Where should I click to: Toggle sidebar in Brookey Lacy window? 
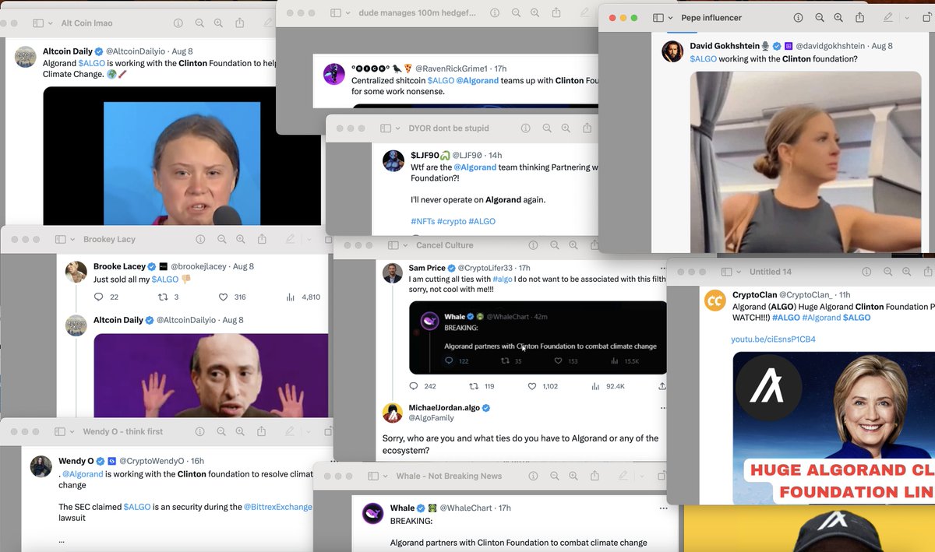click(62, 239)
